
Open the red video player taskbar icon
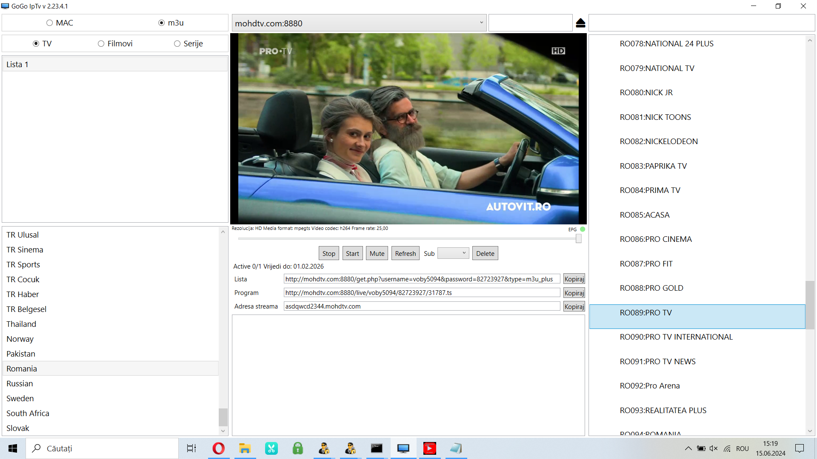(430, 448)
